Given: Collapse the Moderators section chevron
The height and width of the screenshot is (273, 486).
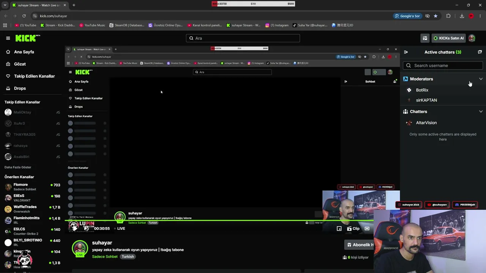Looking at the screenshot, I should (481, 79).
